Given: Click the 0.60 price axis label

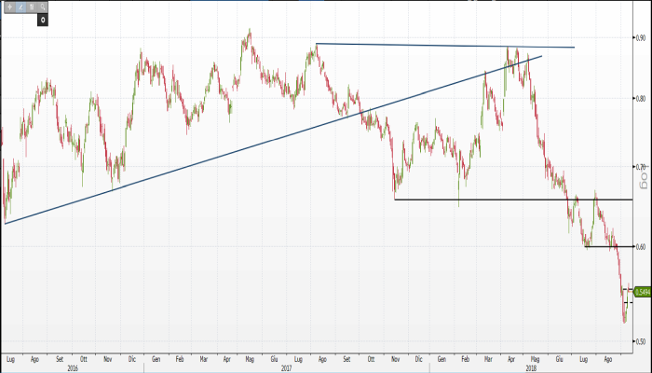Looking at the screenshot, I should pos(642,246).
